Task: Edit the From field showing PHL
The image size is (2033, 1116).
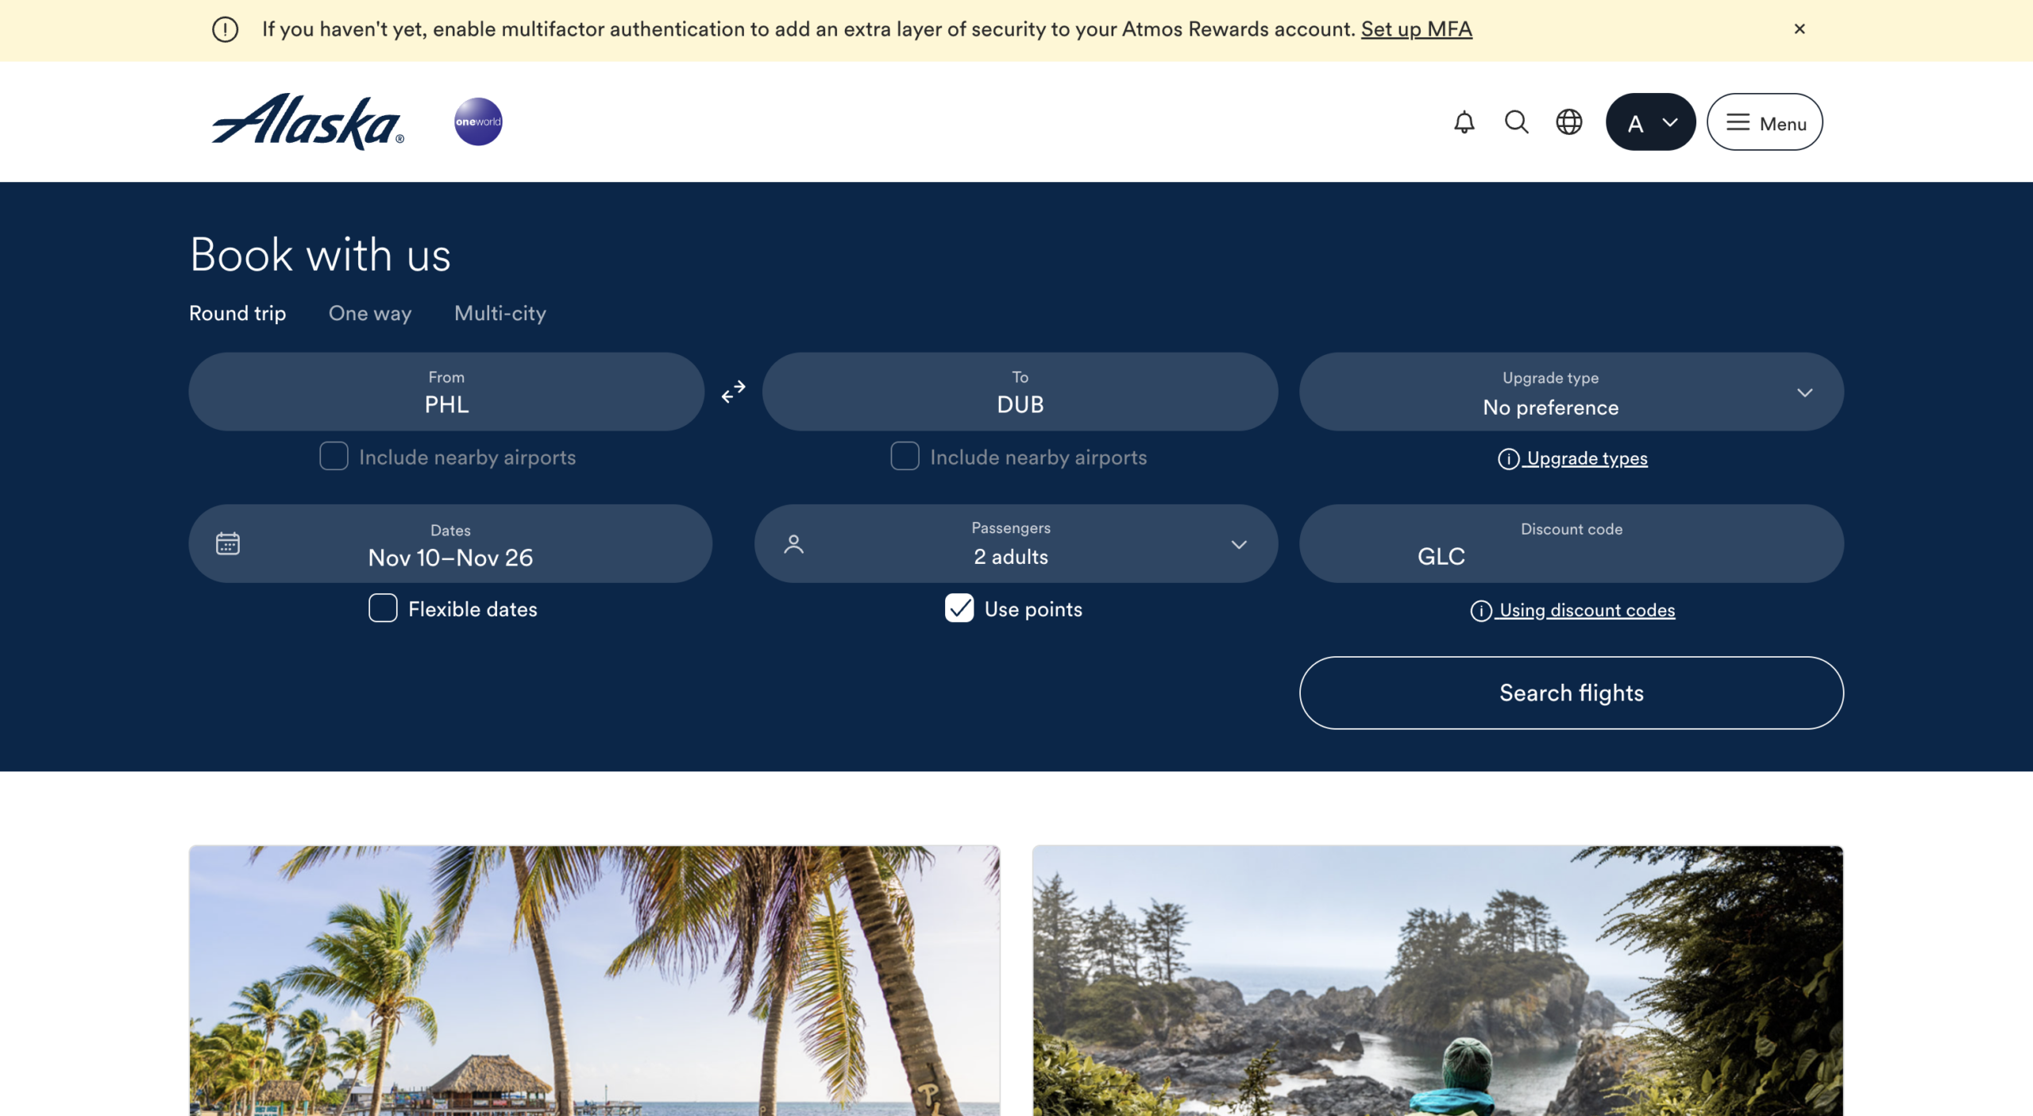Action: click(x=446, y=392)
